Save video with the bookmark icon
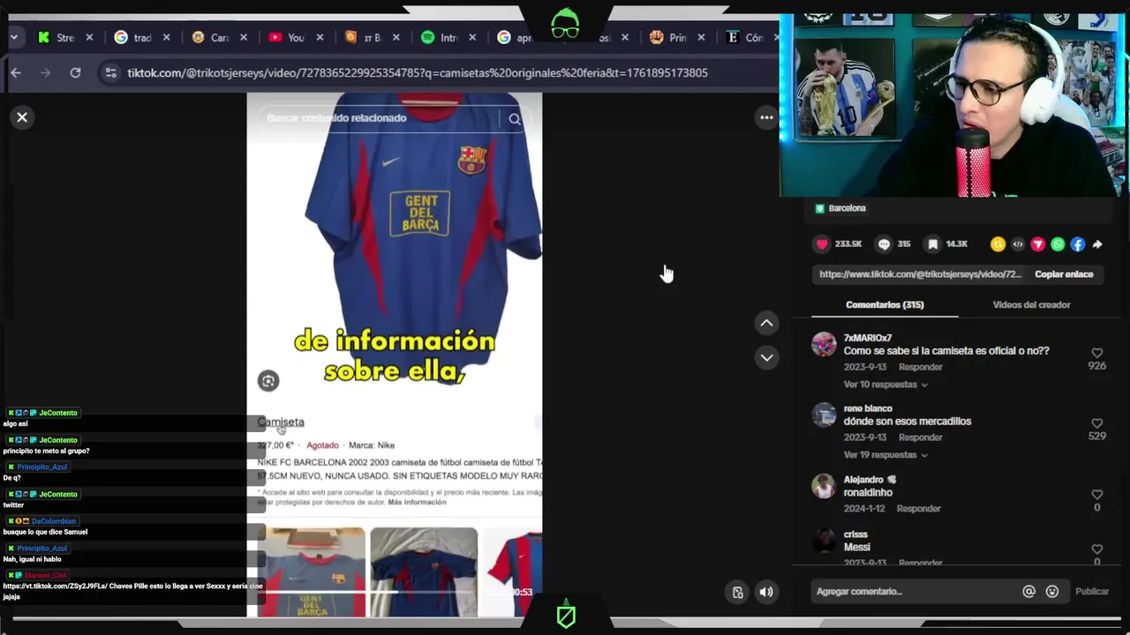The width and height of the screenshot is (1130, 635). 932,244
